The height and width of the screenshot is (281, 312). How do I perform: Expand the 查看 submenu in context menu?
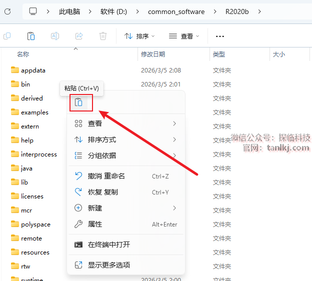click(x=126, y=123)
